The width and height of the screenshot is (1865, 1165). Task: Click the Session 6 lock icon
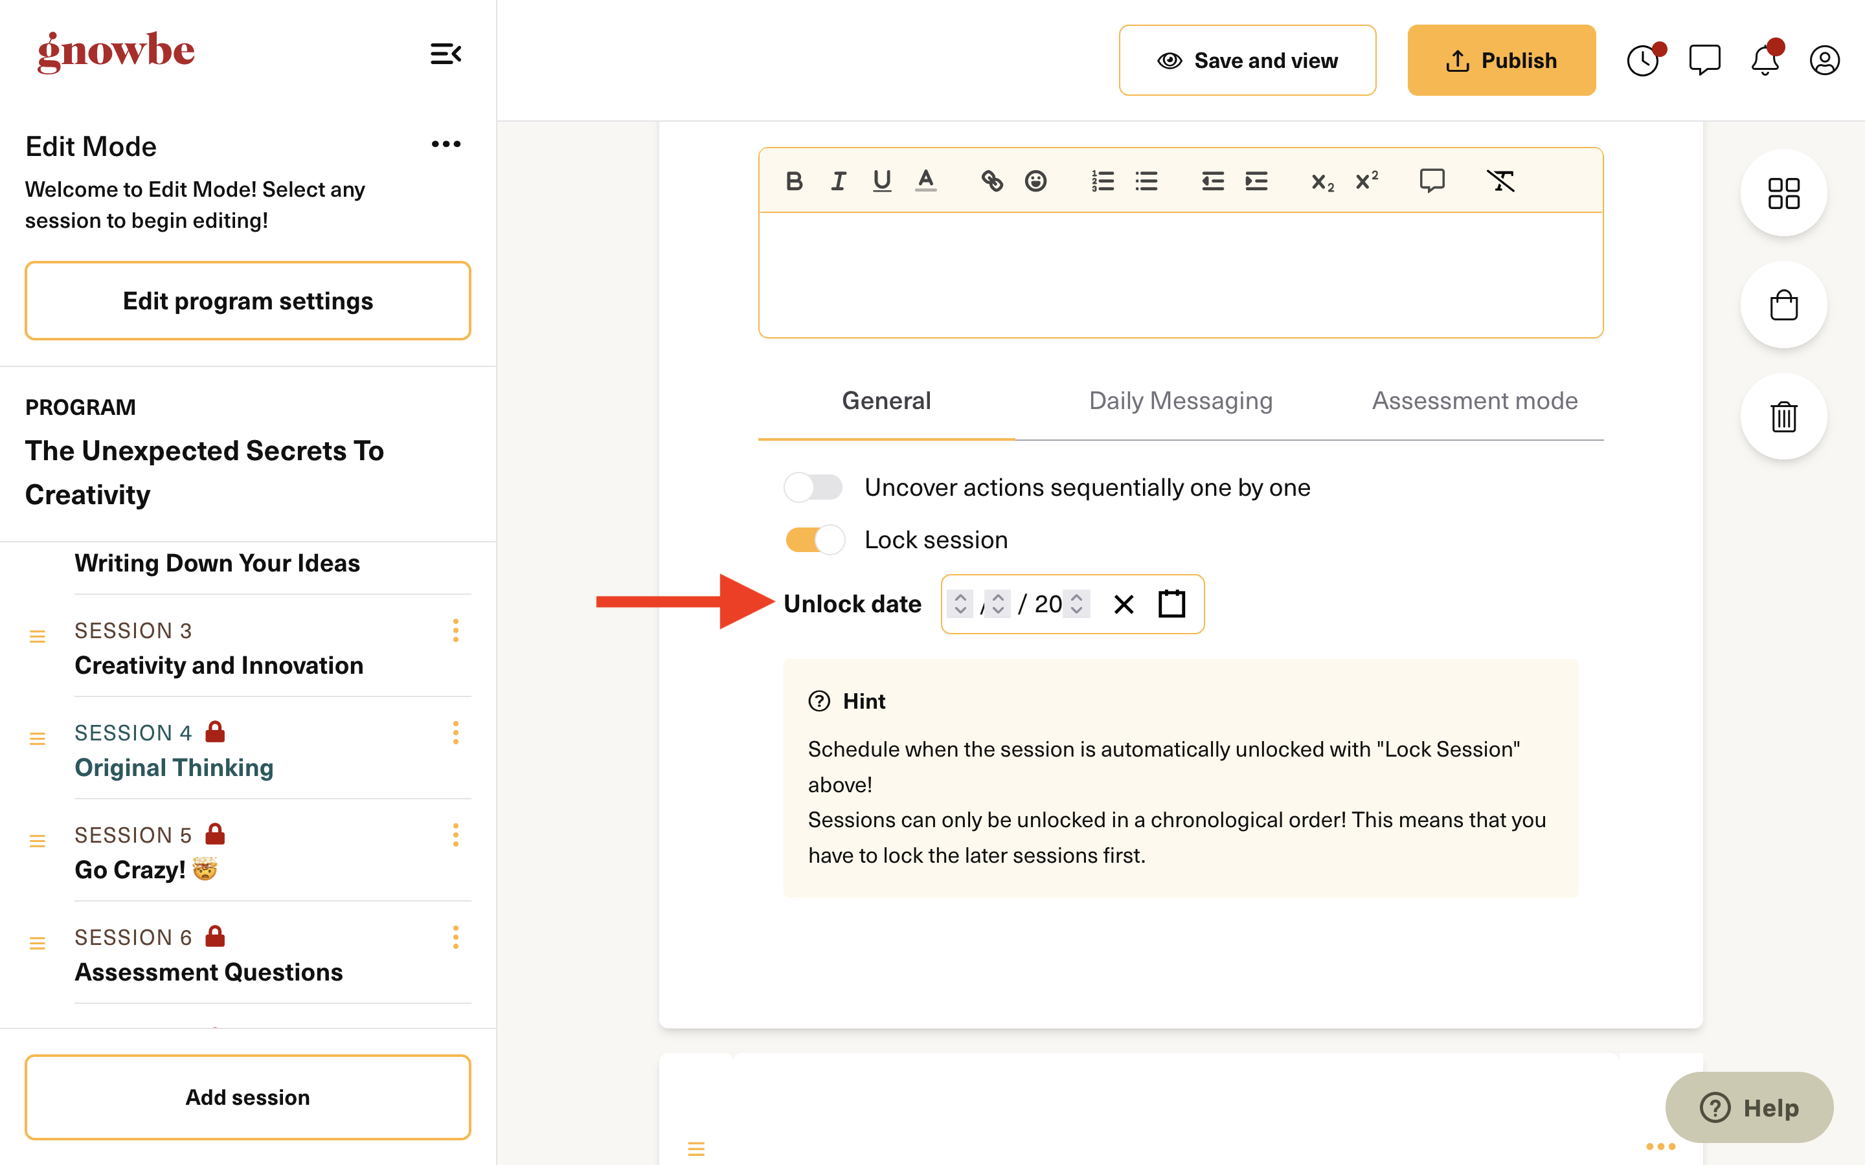pos(215,935)
